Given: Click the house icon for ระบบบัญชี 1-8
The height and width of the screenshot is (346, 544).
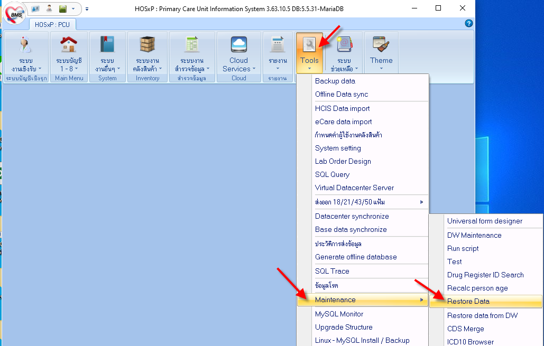Looking at the screenshot, I should click(x=69, y=44).
